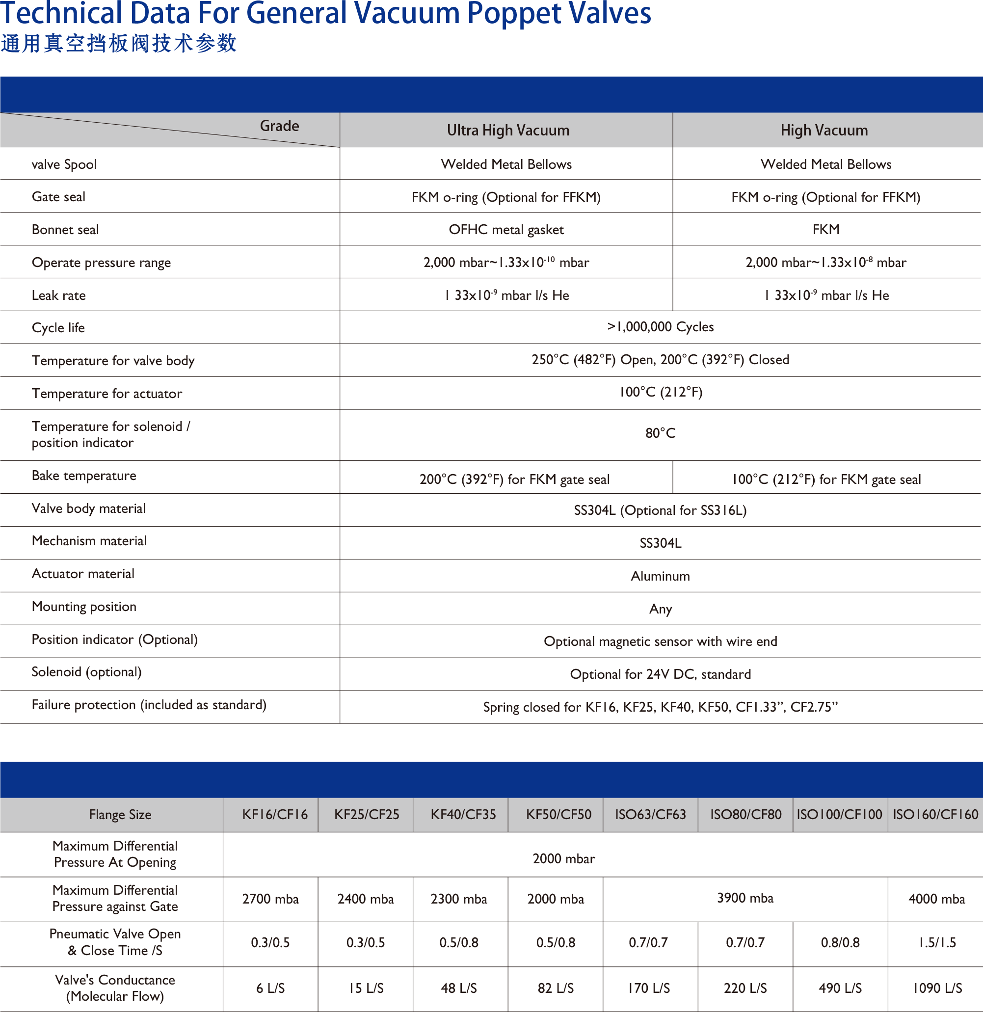
Task: Click the 1090 L/S conductance value
Action: [x=936, y=988]
